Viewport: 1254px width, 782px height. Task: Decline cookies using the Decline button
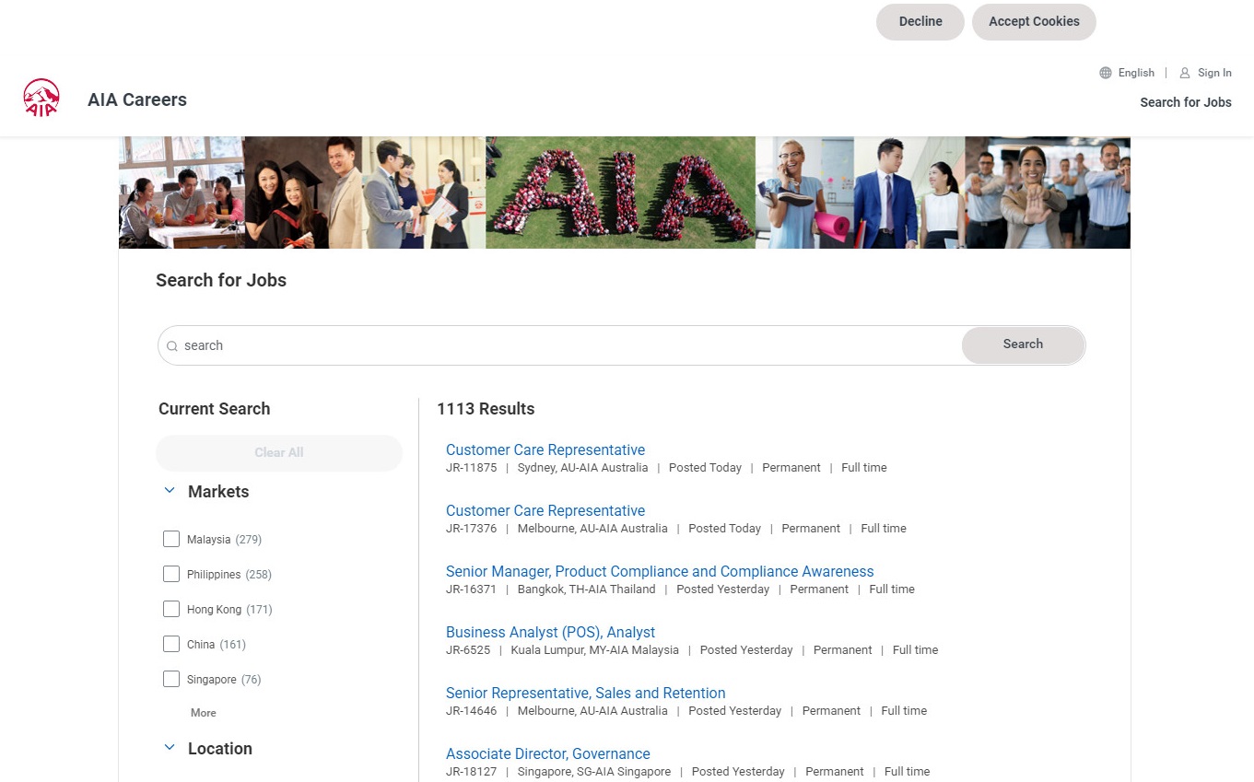pos(920,22)
